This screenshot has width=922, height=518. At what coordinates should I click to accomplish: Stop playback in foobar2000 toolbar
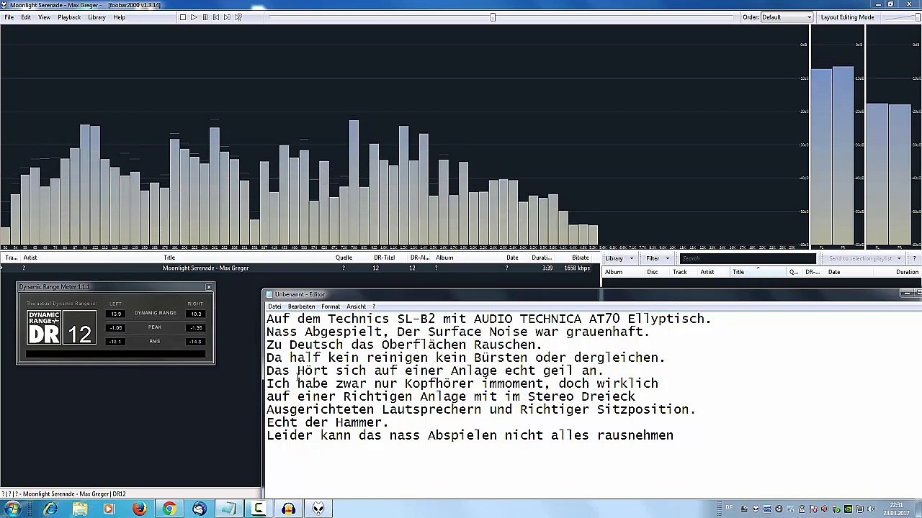[x=183, y=17]
